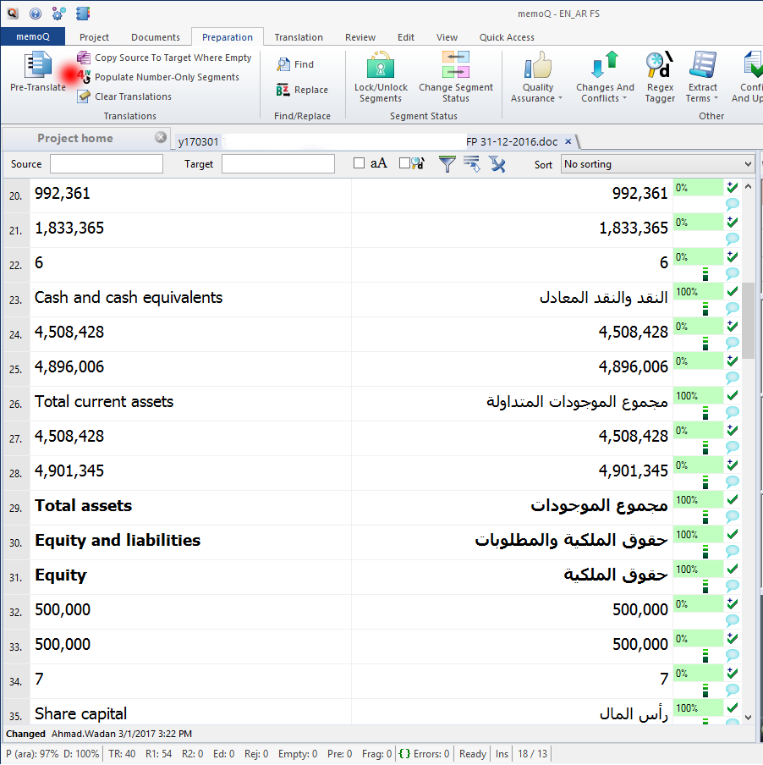The image size is (763, 765).
Task: Expand the Quality Assurance dropdown
Action: (537, 98)
